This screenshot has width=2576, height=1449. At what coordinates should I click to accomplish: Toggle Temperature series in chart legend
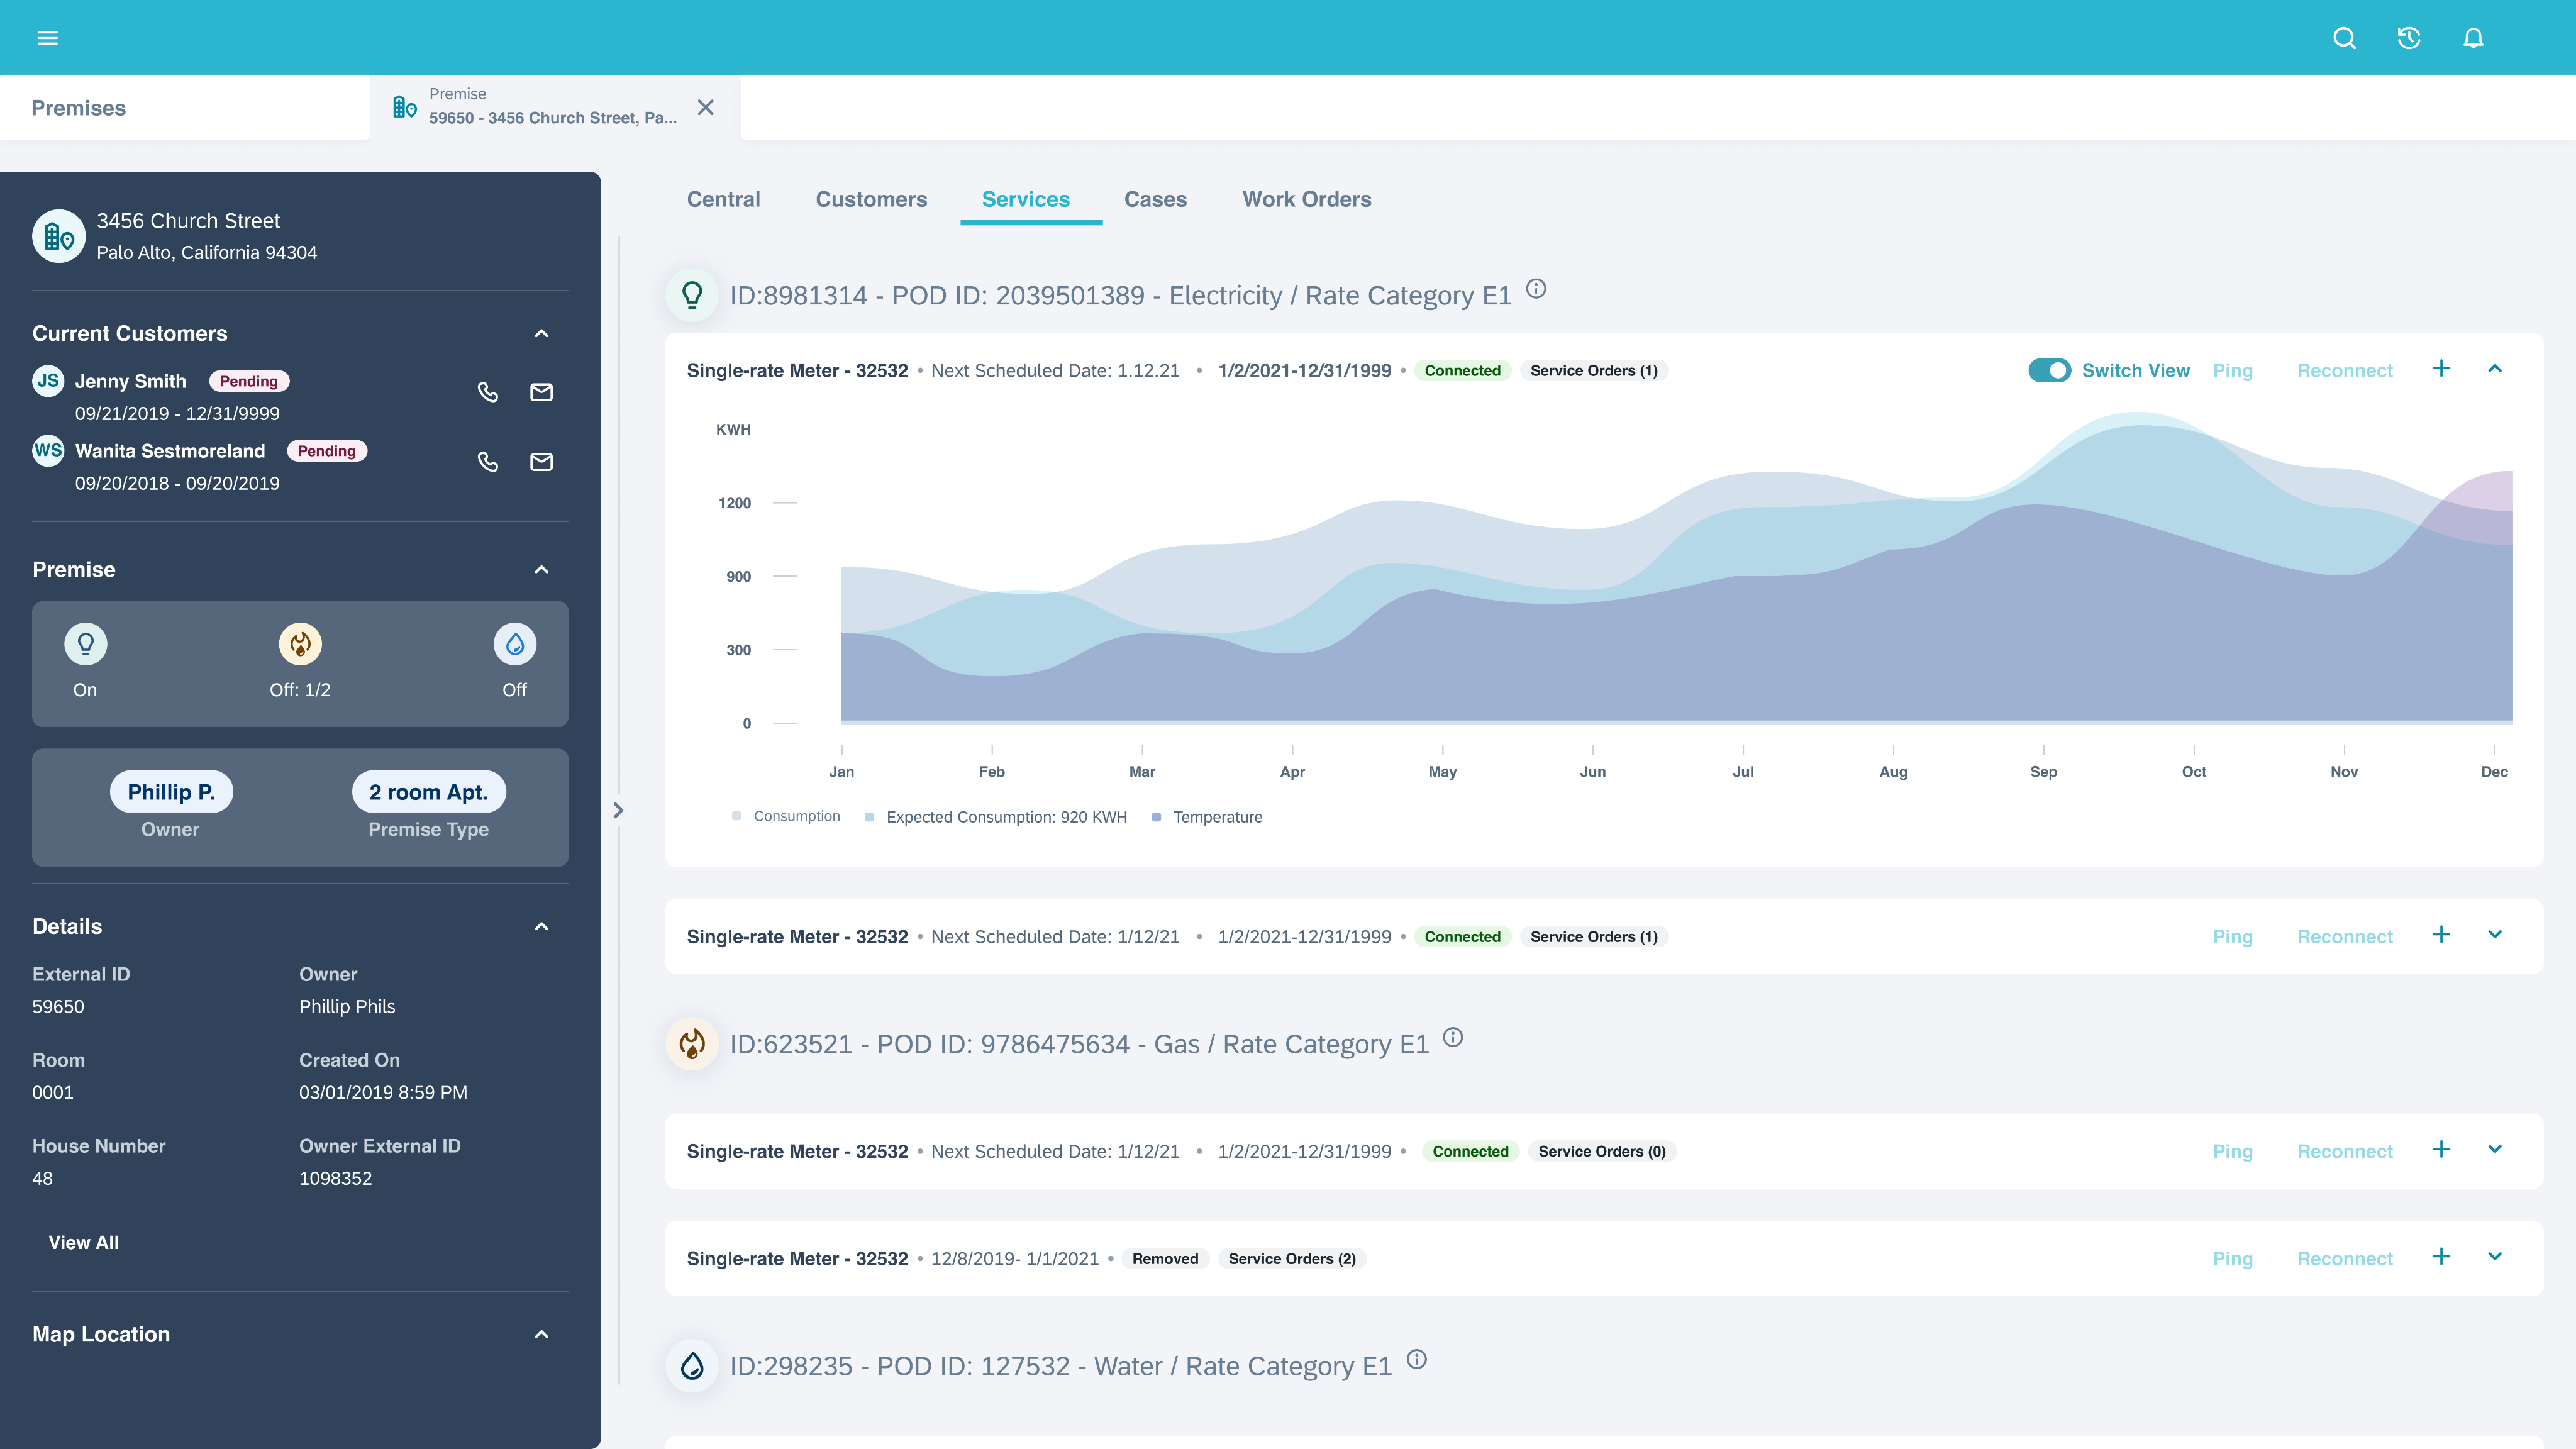[x=1217, y=817]
